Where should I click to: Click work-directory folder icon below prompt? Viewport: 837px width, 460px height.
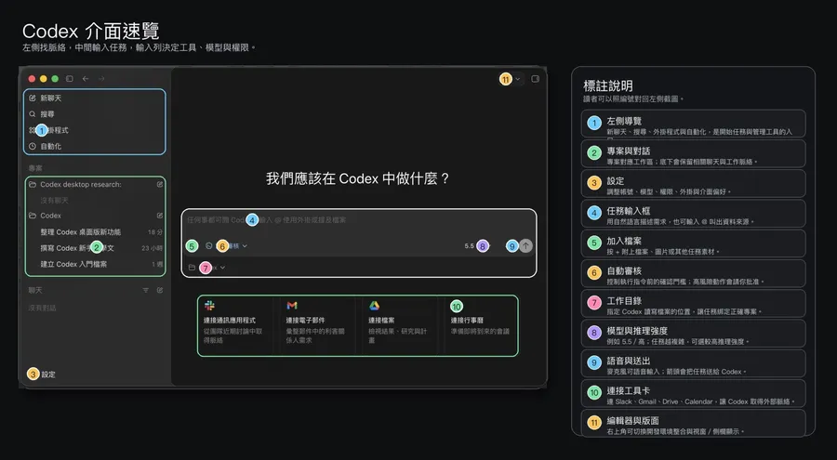click(192, 268)
